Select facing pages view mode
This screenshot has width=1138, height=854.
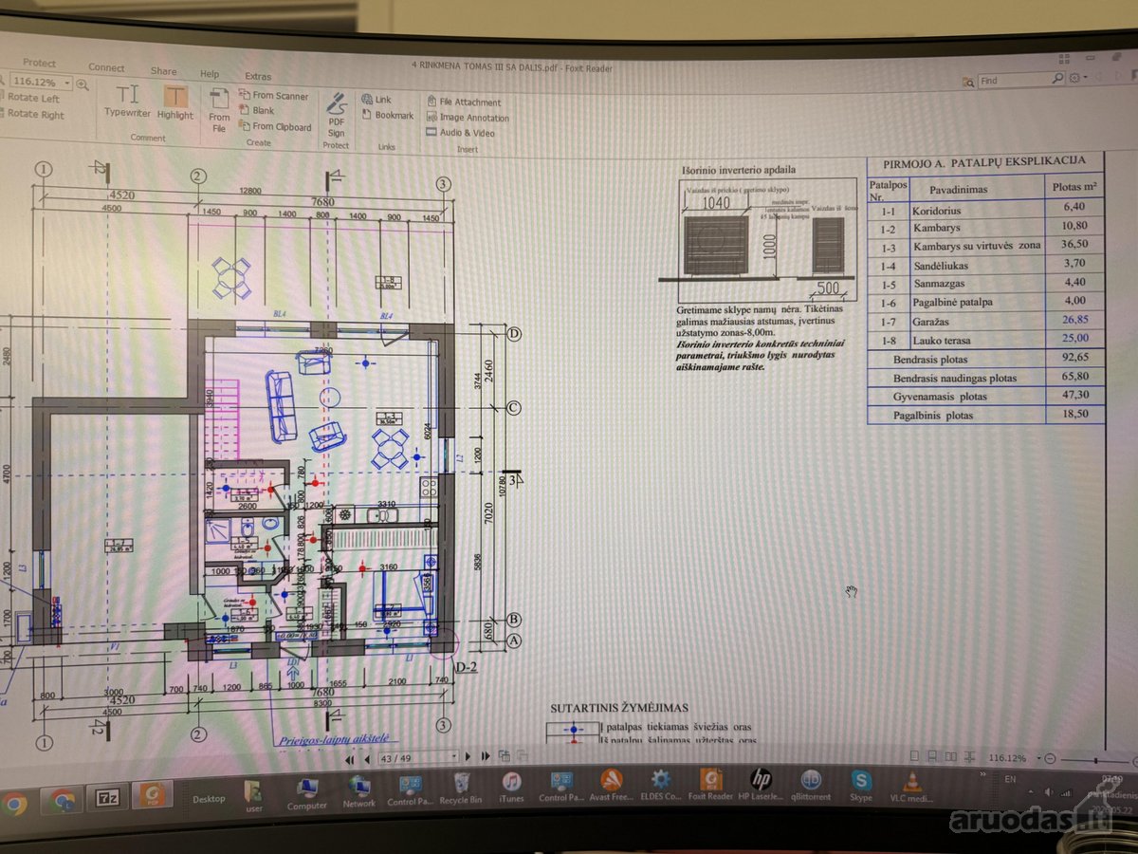tap(950, 758)
